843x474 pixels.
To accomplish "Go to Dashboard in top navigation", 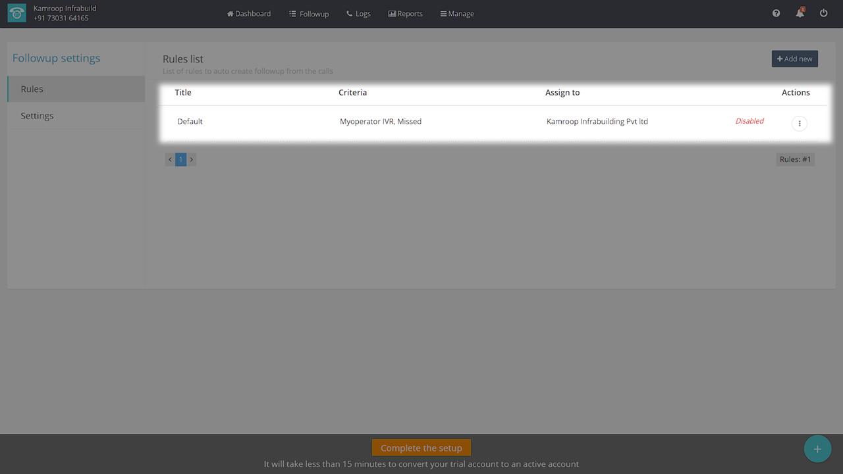I will point(249,14).
